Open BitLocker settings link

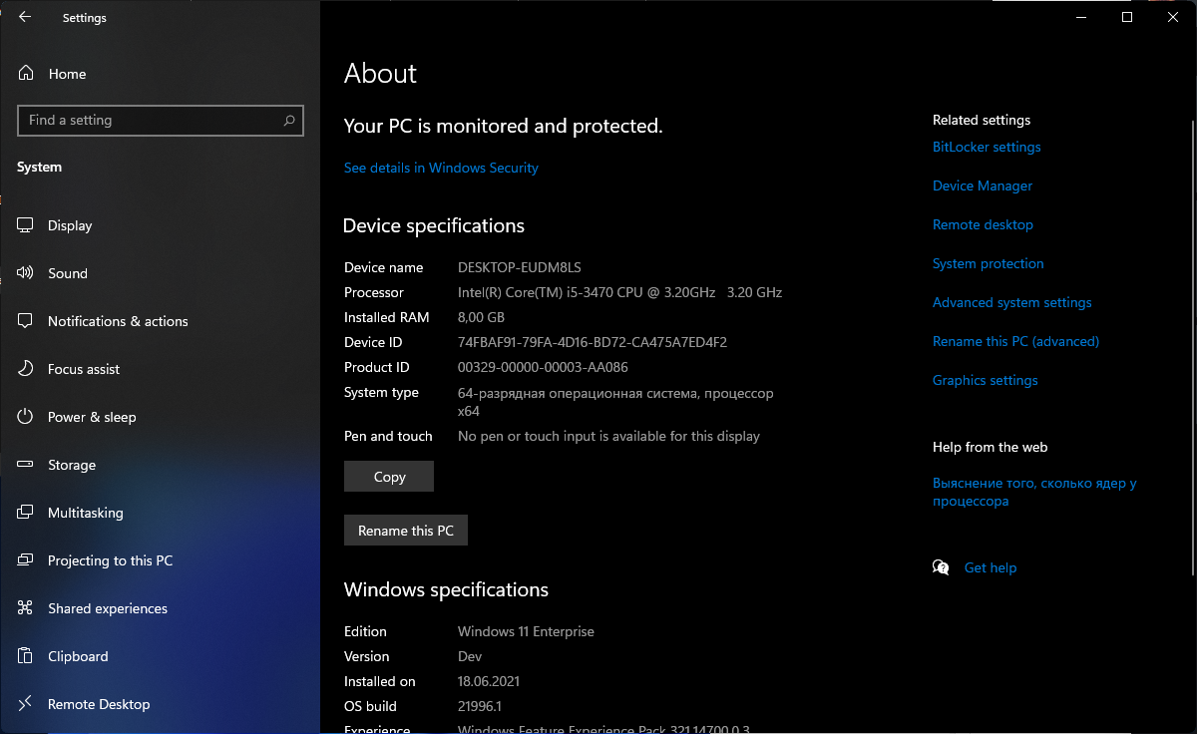(x=987, y=147)
